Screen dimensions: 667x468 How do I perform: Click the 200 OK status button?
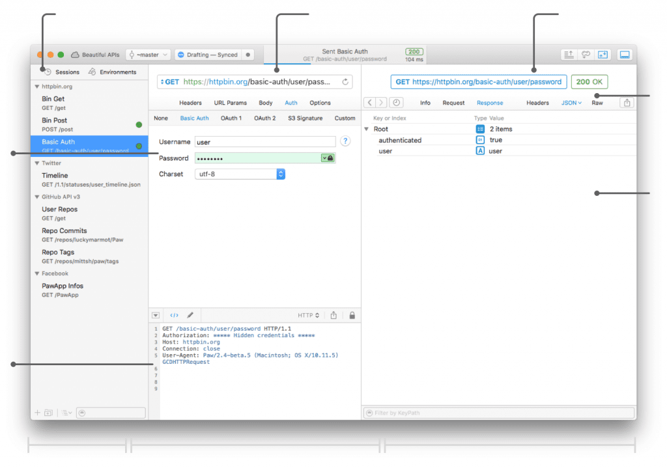(589, 81)
